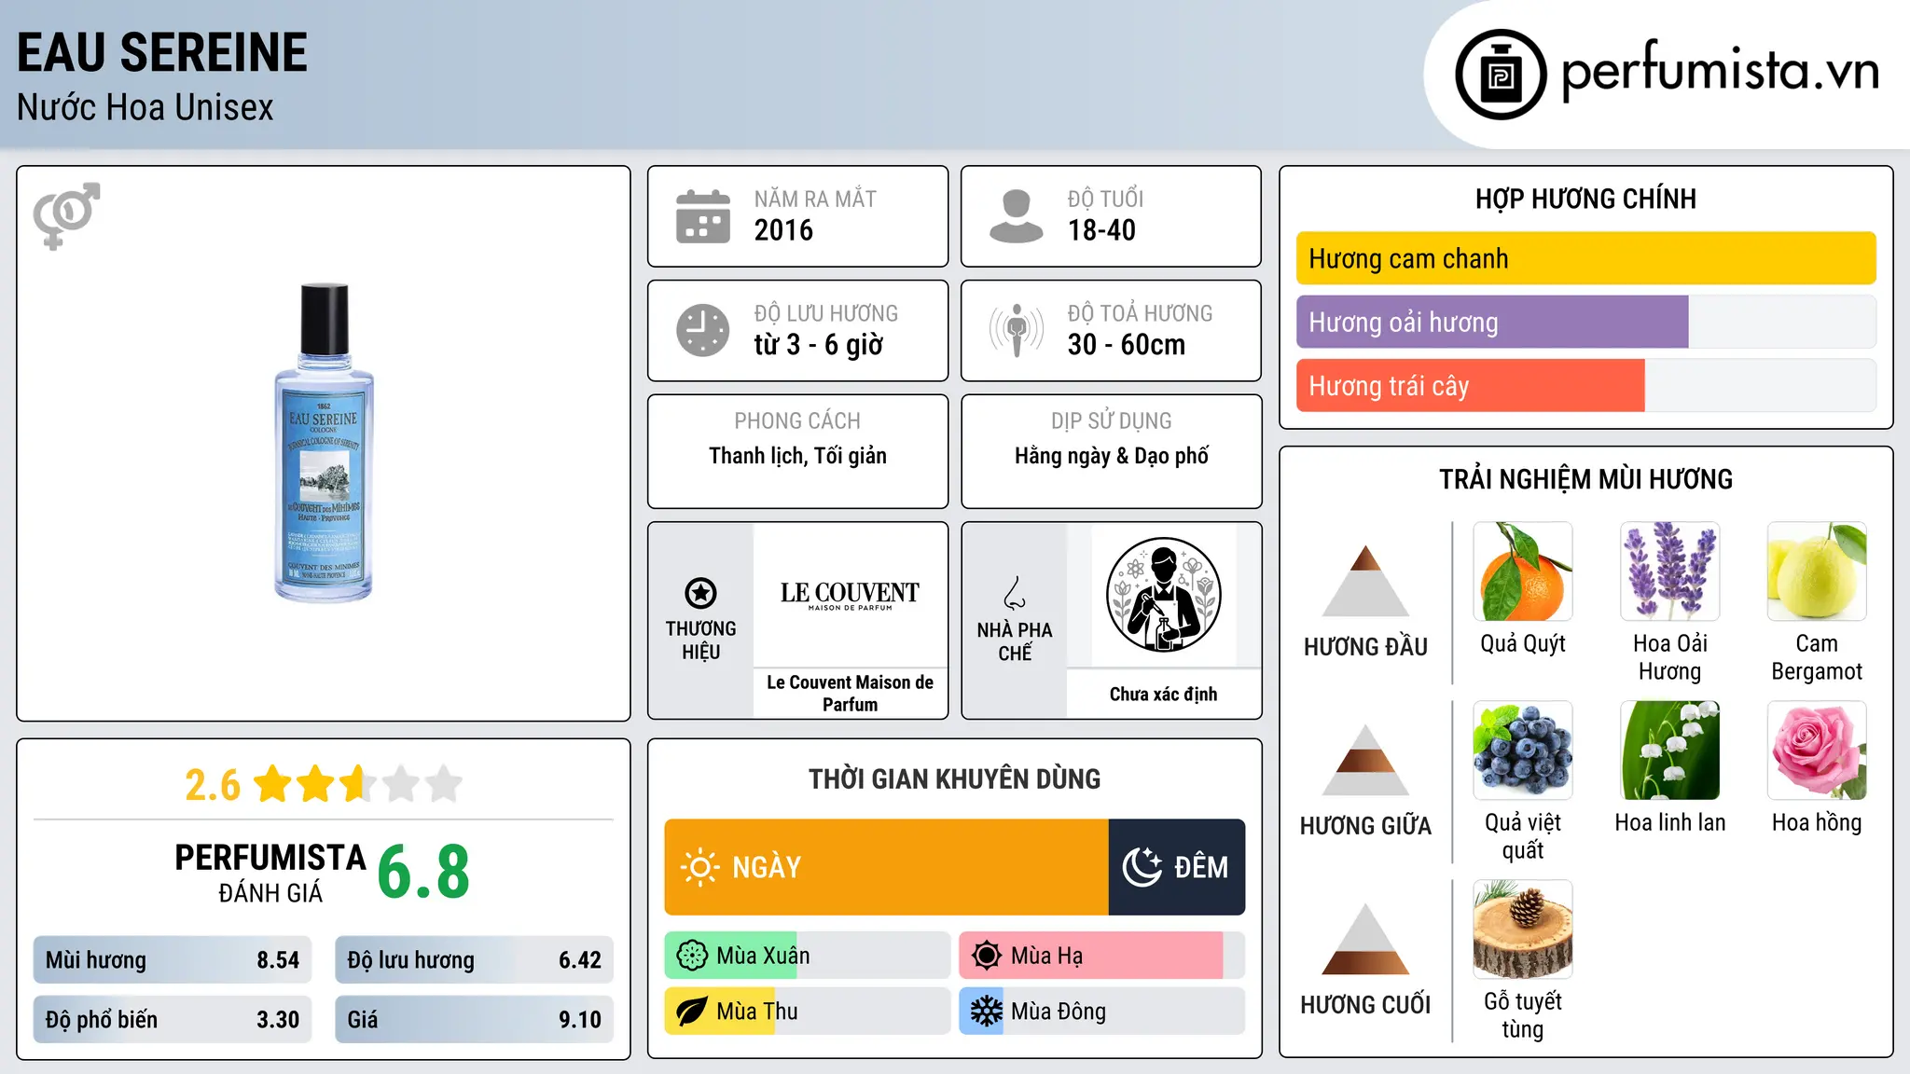Click the Chưa xác định perfumer caption

pos(1163,695)
